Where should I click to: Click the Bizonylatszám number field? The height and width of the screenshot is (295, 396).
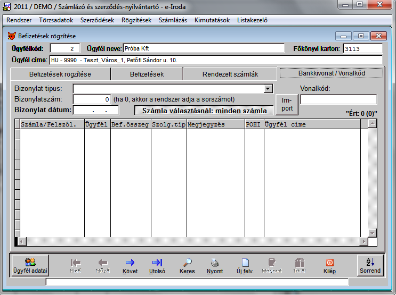click(x=92, y=99)
